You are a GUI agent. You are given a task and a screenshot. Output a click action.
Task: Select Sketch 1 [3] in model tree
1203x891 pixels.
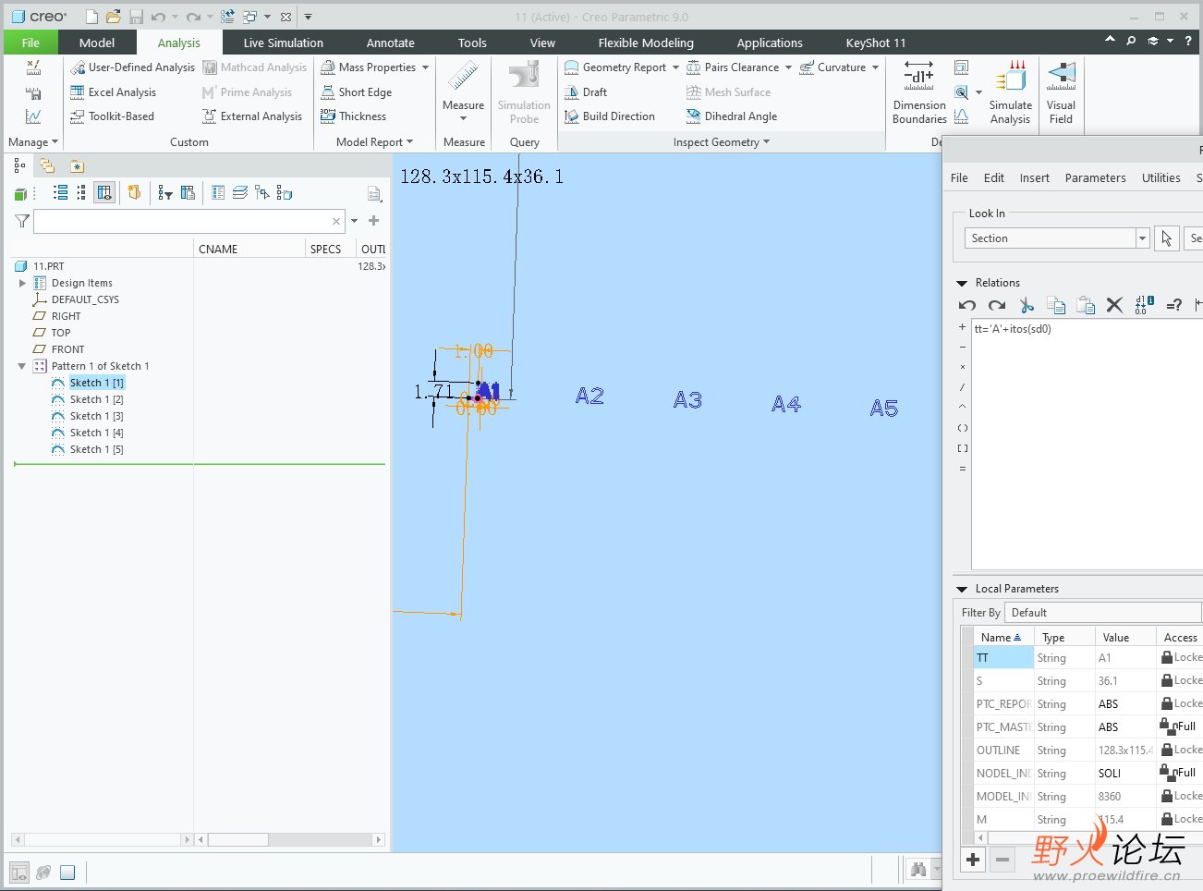click(96, 416)
